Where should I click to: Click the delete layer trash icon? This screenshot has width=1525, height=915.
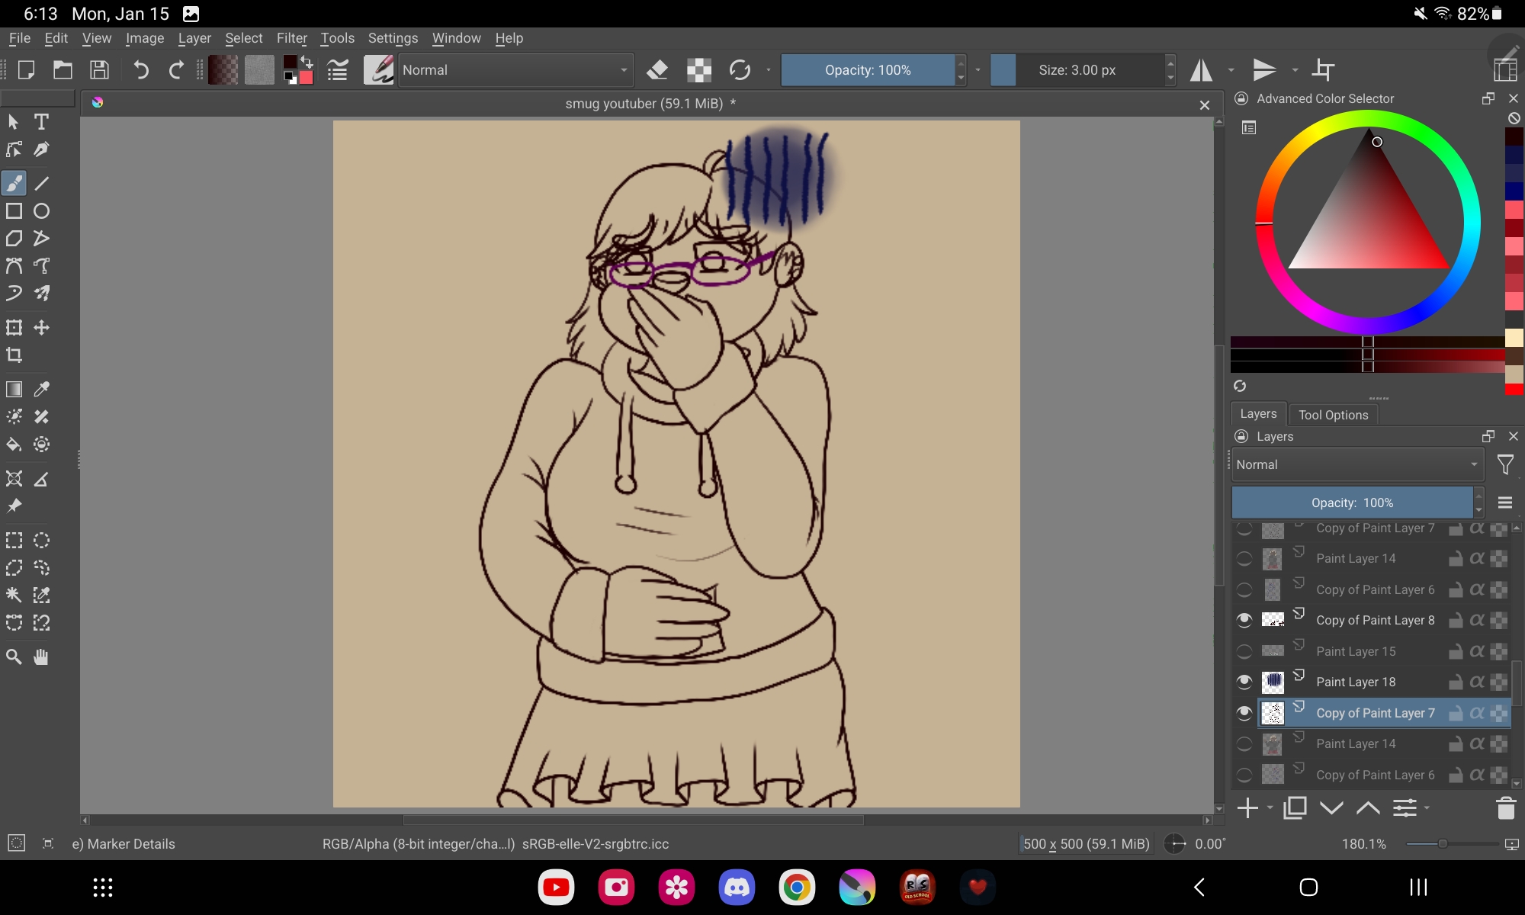click(x=1505, y=808)
